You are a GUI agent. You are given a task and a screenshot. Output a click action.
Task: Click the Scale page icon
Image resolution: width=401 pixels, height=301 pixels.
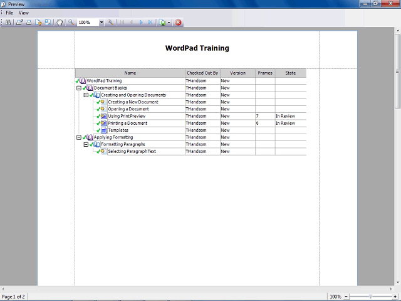48,23
